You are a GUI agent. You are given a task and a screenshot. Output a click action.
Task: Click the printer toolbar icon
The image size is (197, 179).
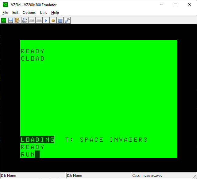click(x=25, y=20)
